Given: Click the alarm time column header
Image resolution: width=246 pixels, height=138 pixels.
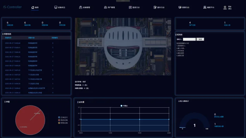Looking at the screenshot, I should [8, 38].
